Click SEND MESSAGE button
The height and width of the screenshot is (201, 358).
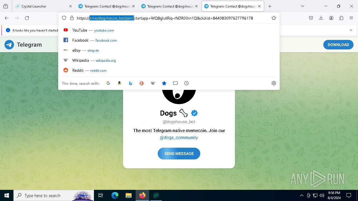coord(179,154)
